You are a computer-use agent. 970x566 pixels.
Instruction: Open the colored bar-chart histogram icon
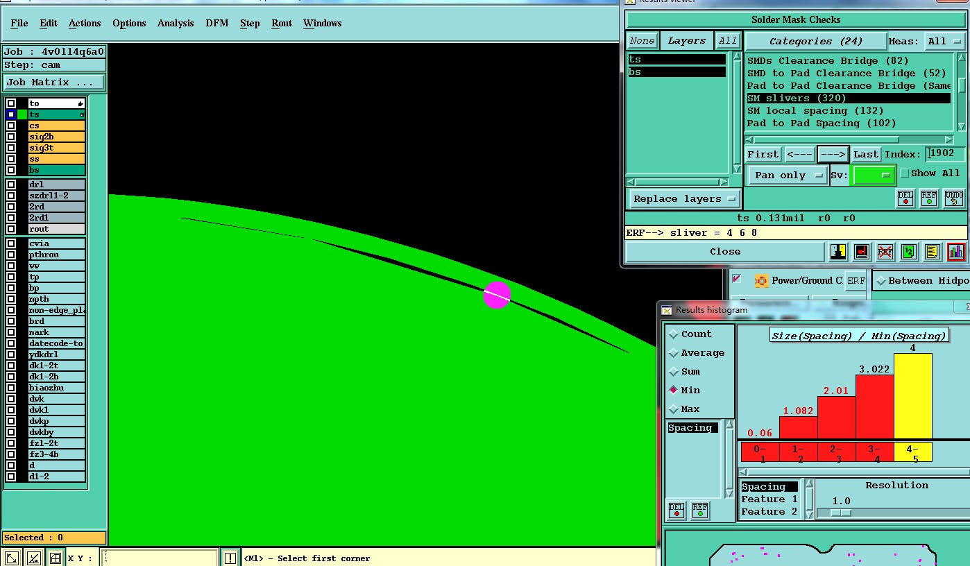pyautogui.click(x=956, y=252)
